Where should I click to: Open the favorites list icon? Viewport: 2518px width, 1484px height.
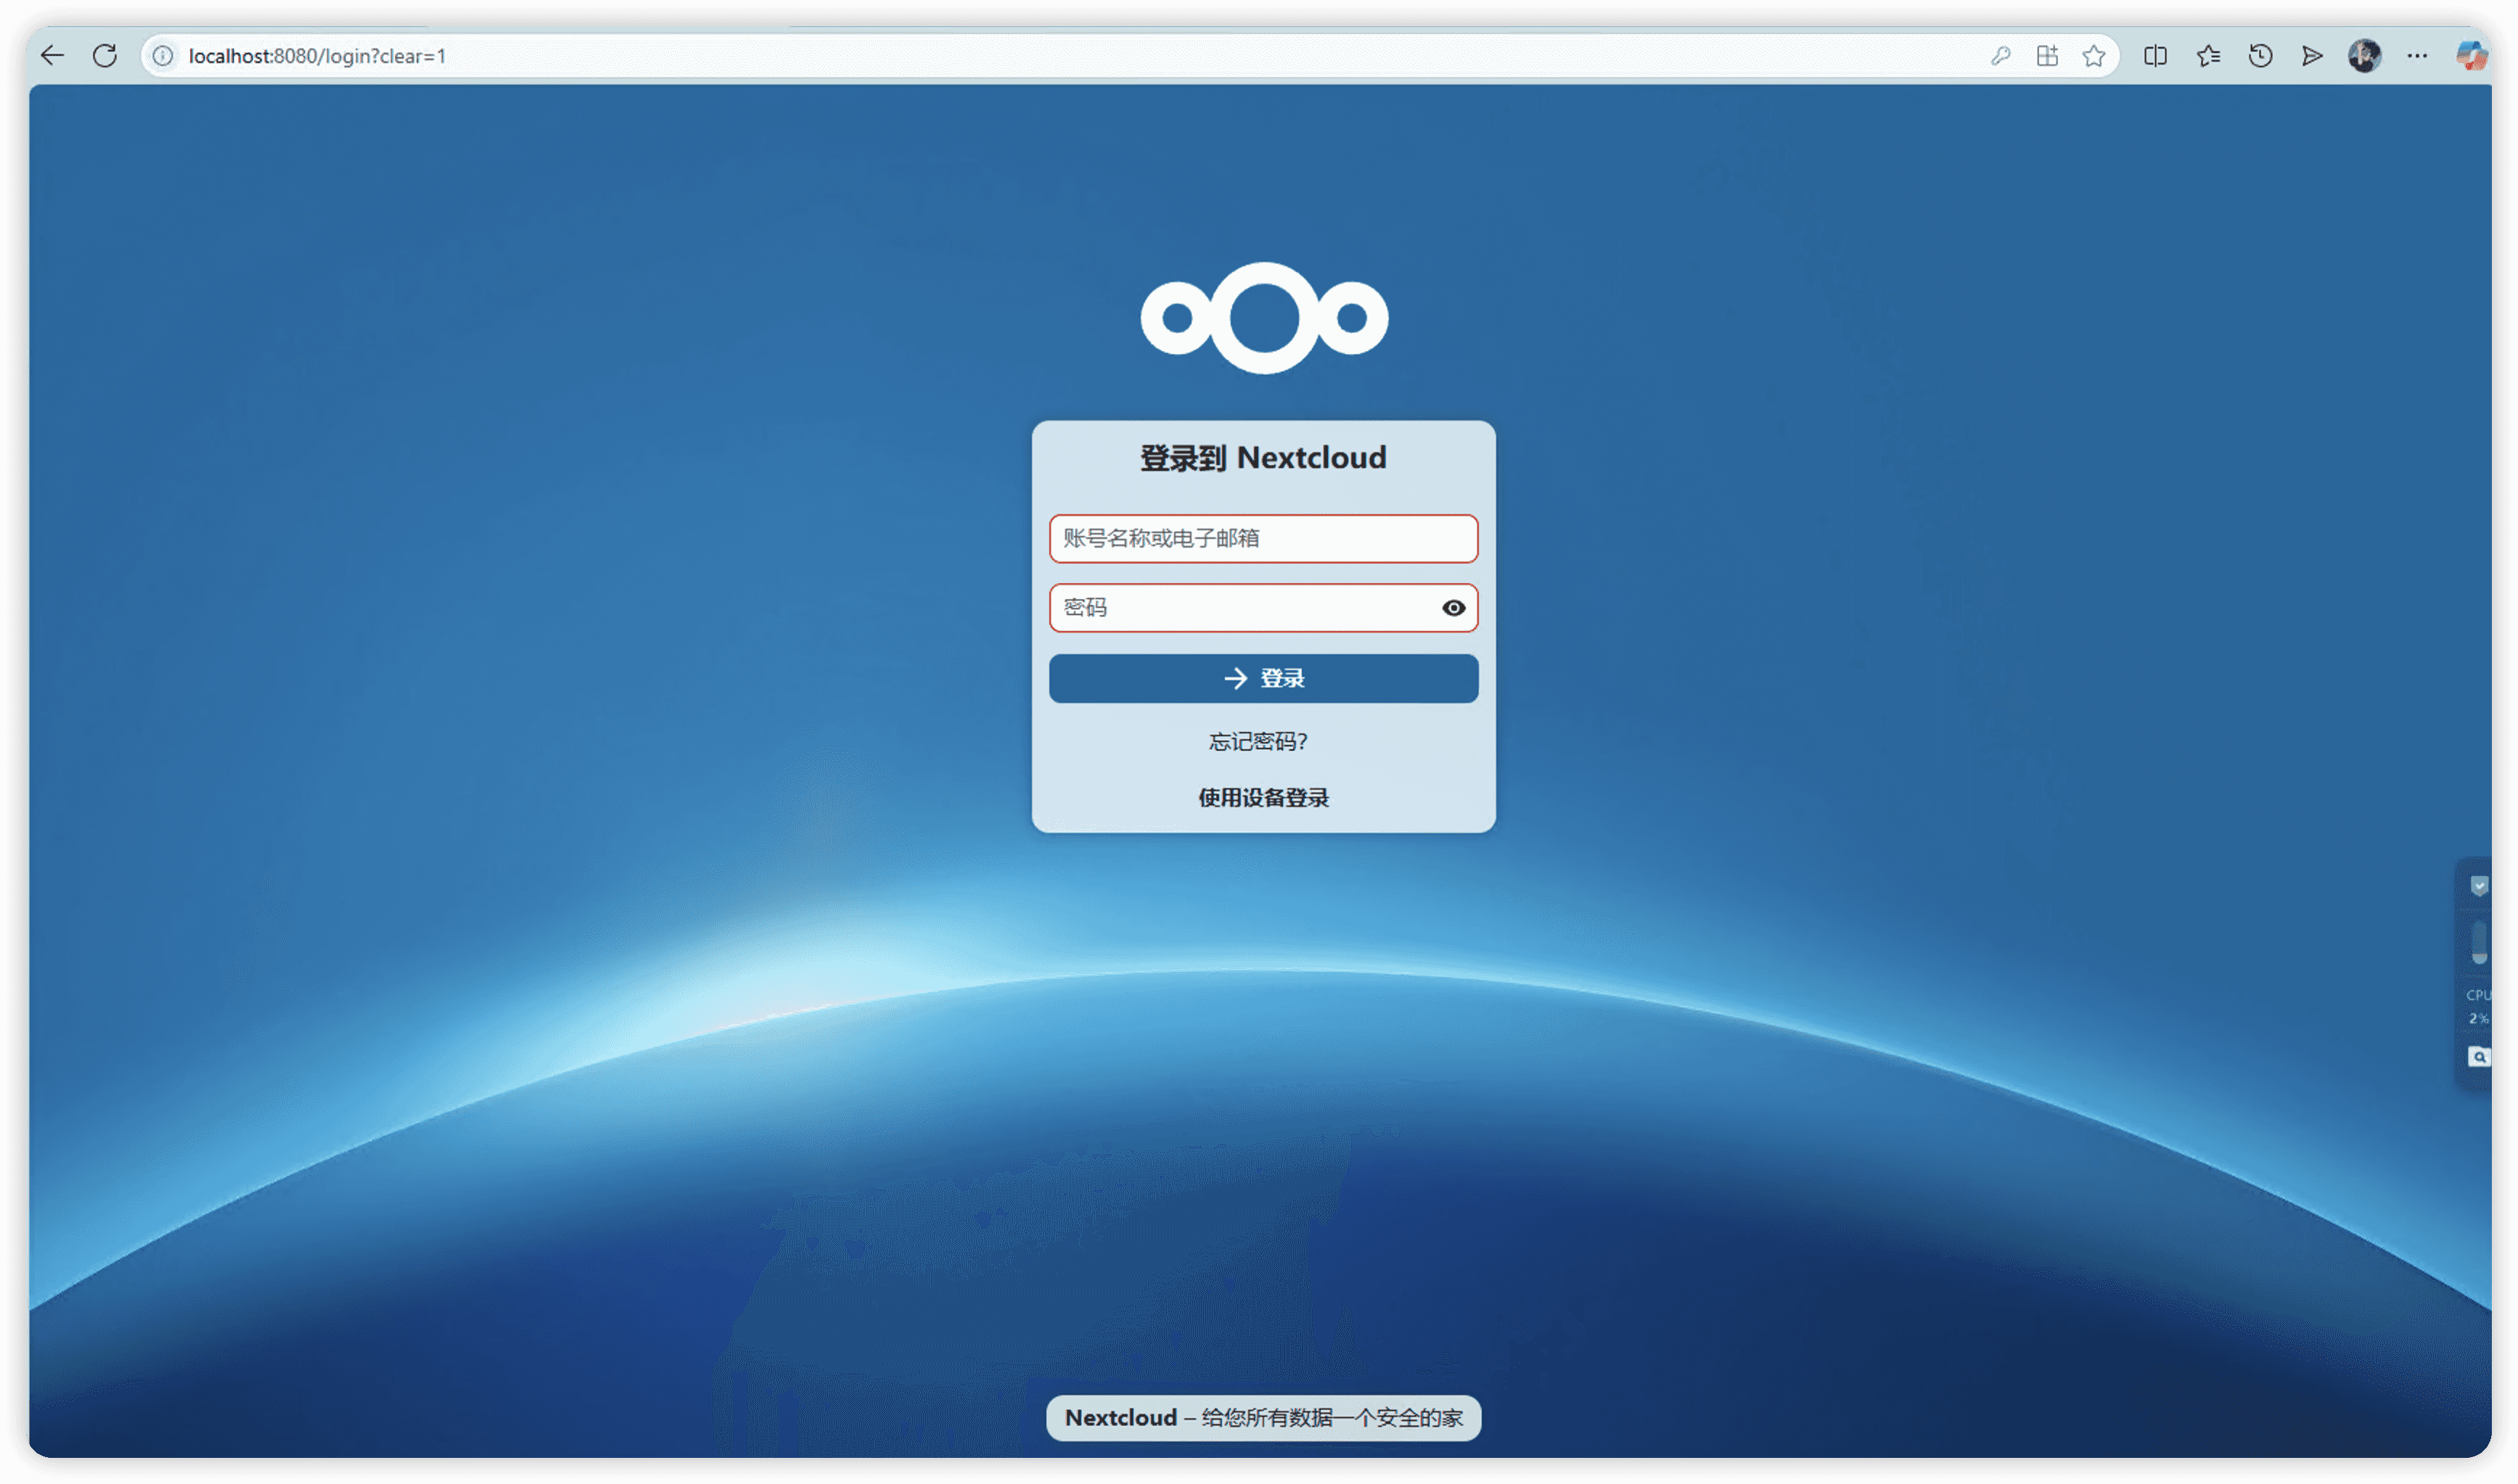coord(2208,56)
